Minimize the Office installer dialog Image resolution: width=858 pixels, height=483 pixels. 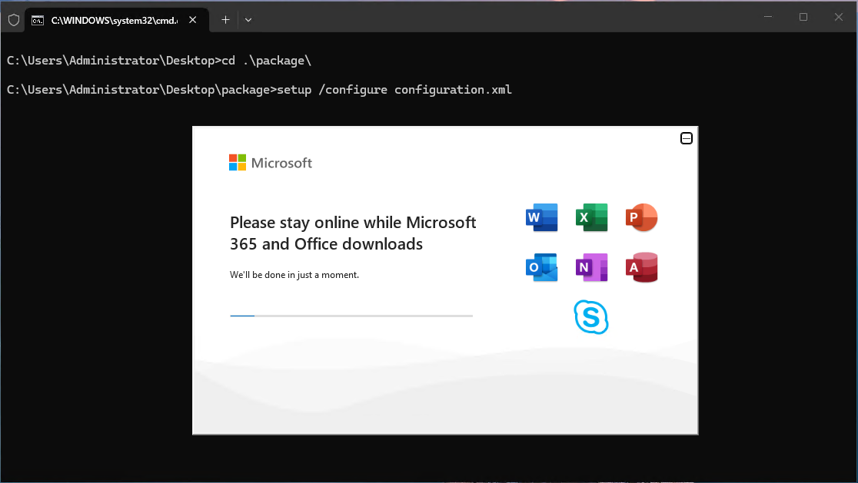[687, 138]
